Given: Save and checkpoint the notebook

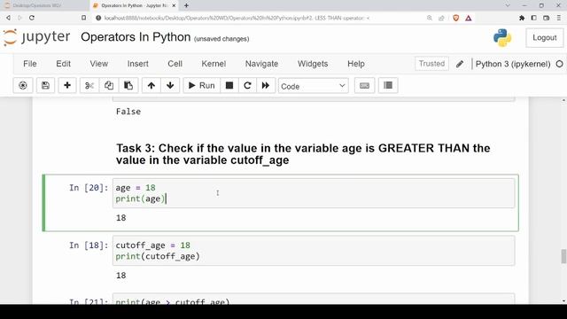Looking at the screenshot, I should [x=45, y=85].
